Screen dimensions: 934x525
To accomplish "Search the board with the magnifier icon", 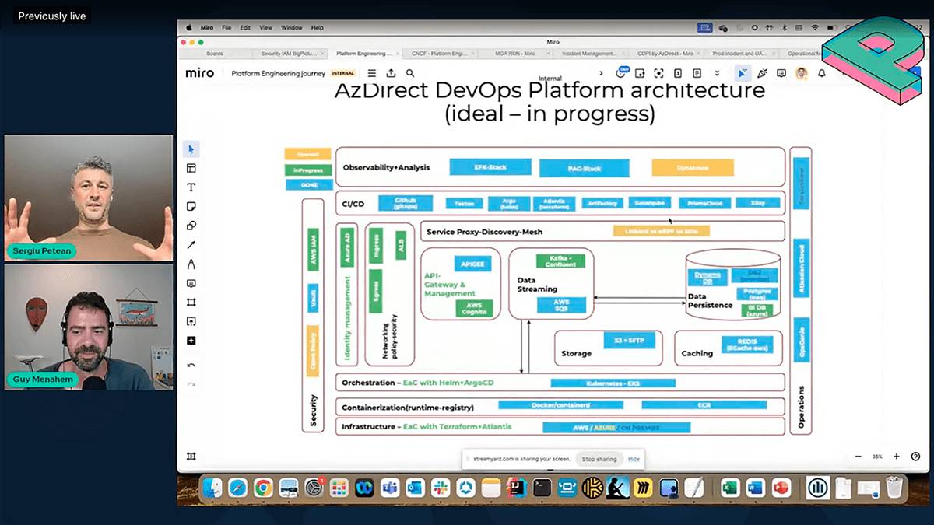I will tap(410, 73).
